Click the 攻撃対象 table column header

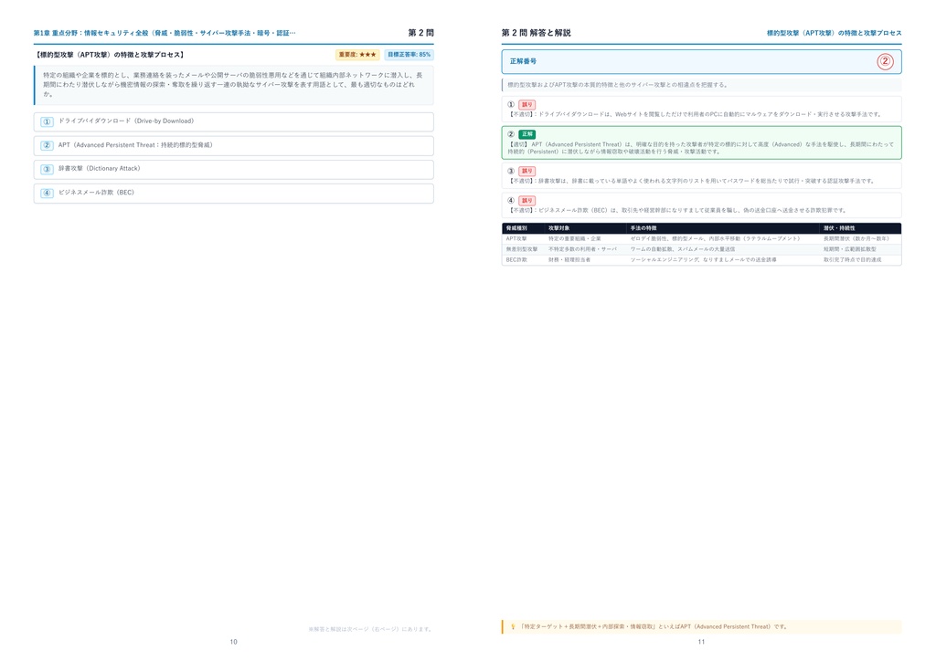(558, 228)
